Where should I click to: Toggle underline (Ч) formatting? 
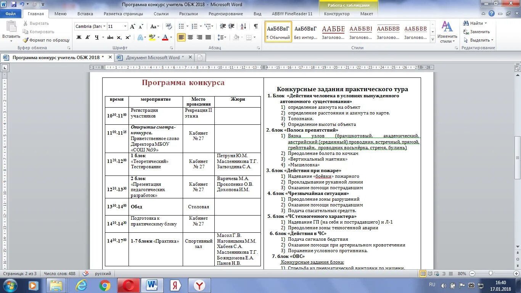coord(96,37)
